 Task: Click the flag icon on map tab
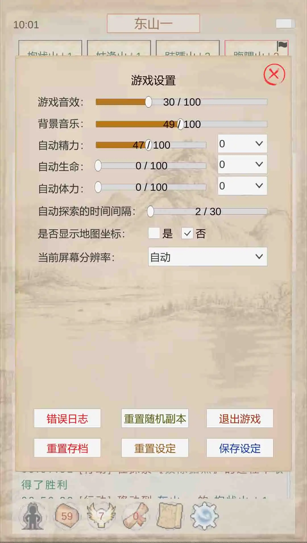tap(282, 46)
